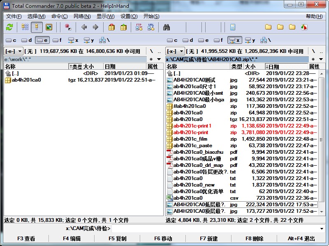The width and height of the screenshot is (329, 246).
Task: Click the F4 编辑 button
Action: click(x=72, y=239)
